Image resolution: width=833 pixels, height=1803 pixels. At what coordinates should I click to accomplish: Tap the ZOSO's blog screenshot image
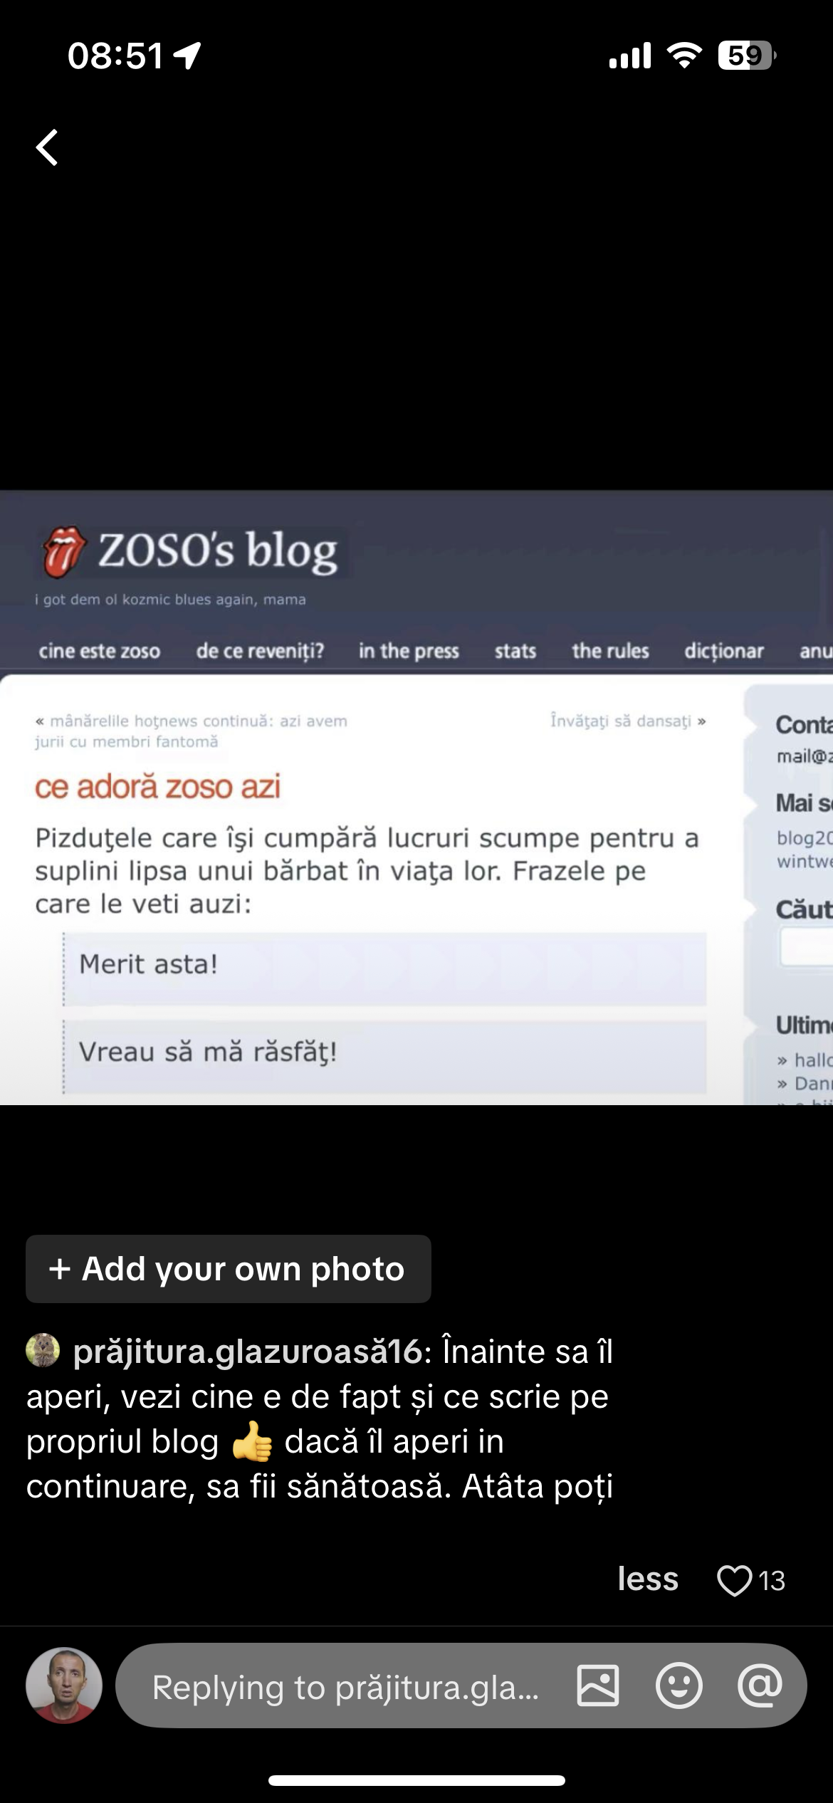coord(416,798)
